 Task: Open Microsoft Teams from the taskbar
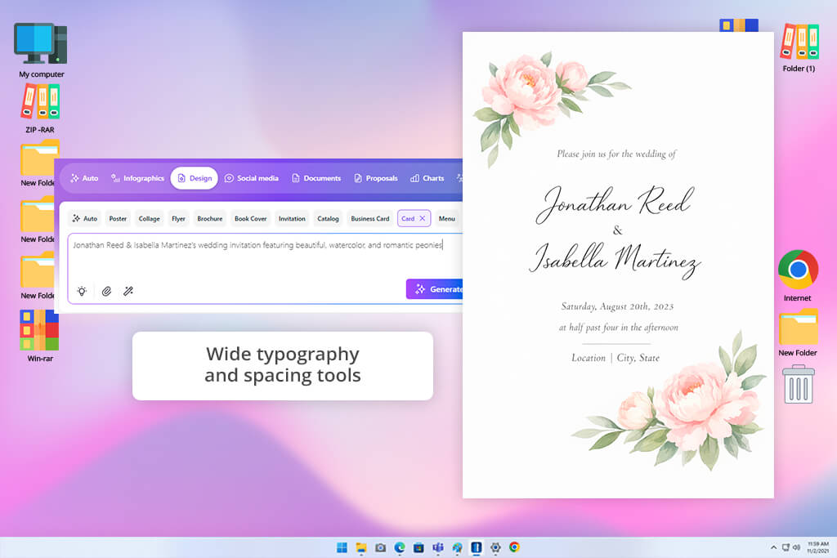(x=438, y=547)
